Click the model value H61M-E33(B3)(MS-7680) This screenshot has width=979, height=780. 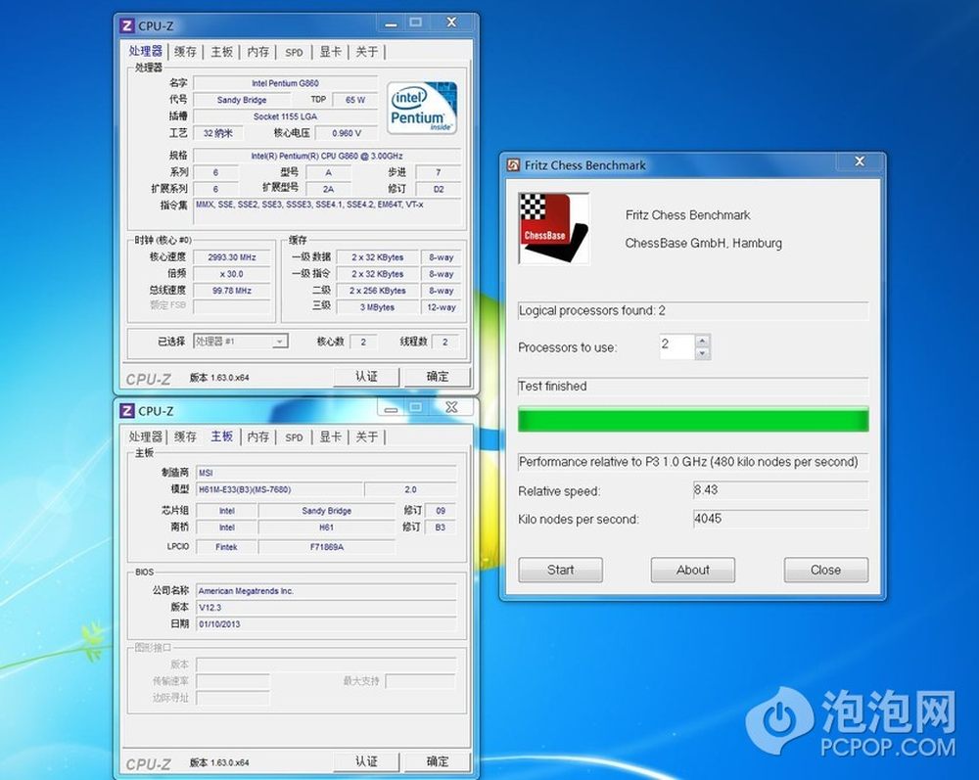click(x=279, y=490)
